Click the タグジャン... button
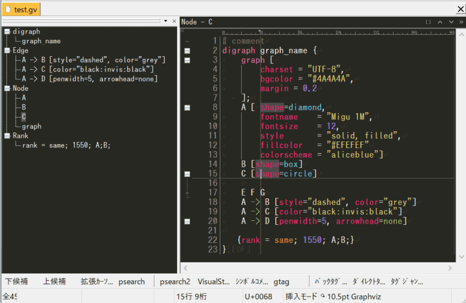 [x=407, y=281]
